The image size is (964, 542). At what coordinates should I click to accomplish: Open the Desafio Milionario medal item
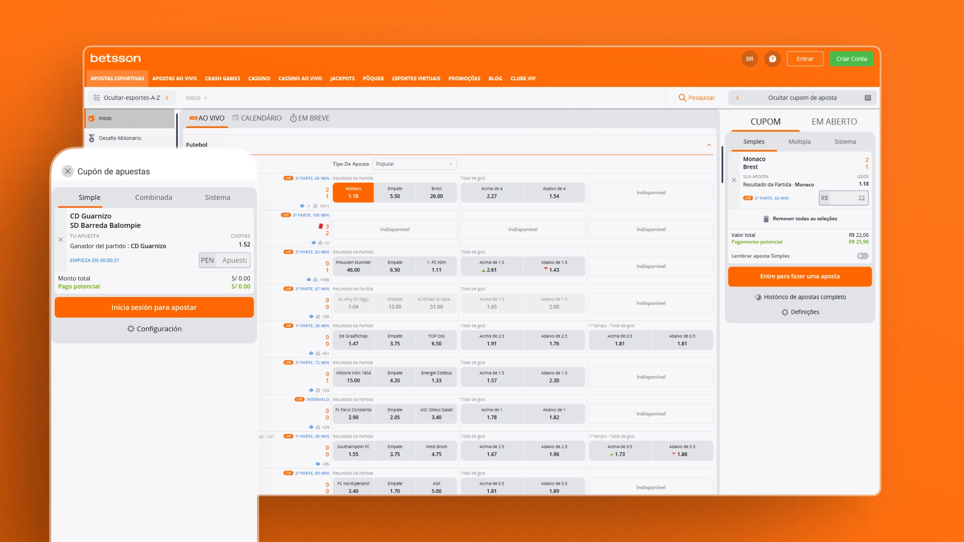pos(119,138)
